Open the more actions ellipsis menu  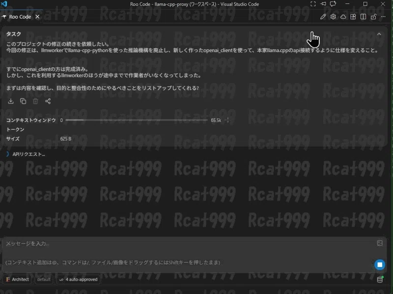tap(384, 17)
